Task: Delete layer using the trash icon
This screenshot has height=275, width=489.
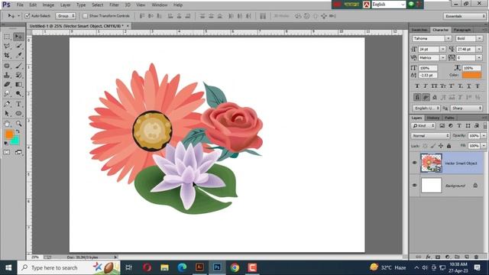Action: coord(476,257)
